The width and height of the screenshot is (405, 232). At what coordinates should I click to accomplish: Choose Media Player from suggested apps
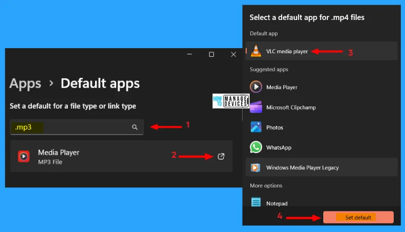pos(321,87)
